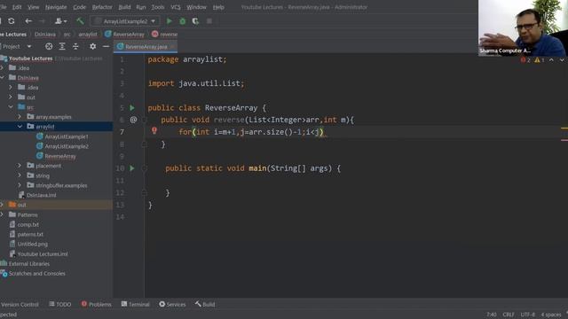Open the Window menu
The height and width of the screenshot is (319, 568).
[196, 7]
